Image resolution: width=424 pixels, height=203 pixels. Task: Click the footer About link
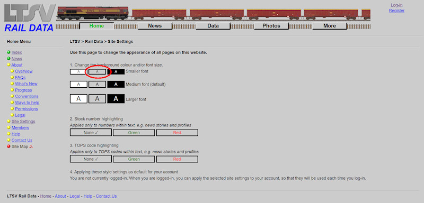point(60,196)
